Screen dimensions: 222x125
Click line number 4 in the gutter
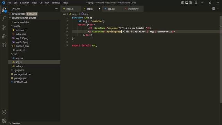[67, 28]
